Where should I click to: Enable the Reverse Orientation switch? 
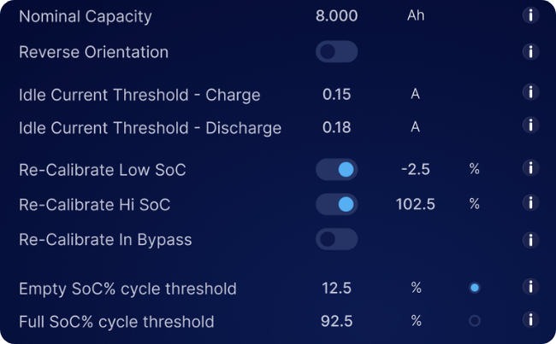pos(336,52)
